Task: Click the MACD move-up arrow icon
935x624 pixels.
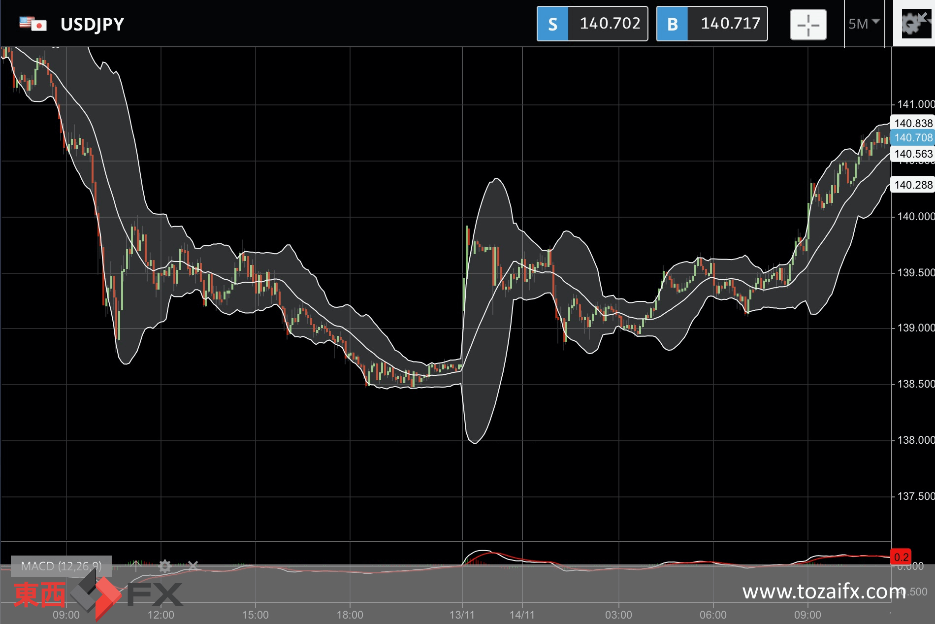Action: (136, 566)
